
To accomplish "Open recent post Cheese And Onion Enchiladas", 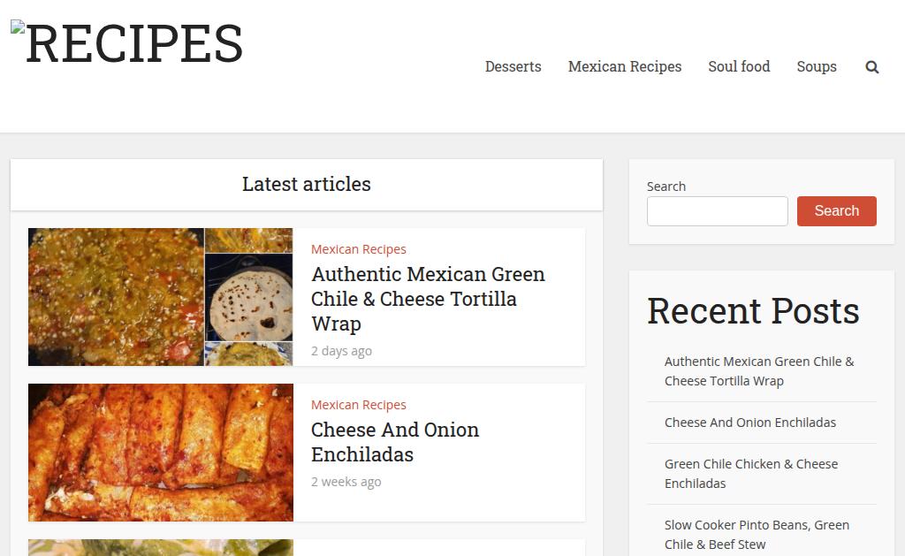I will (x=749, y=423).
